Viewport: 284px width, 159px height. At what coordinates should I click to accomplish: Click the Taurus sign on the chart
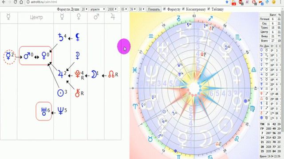[x=150, y=139]
